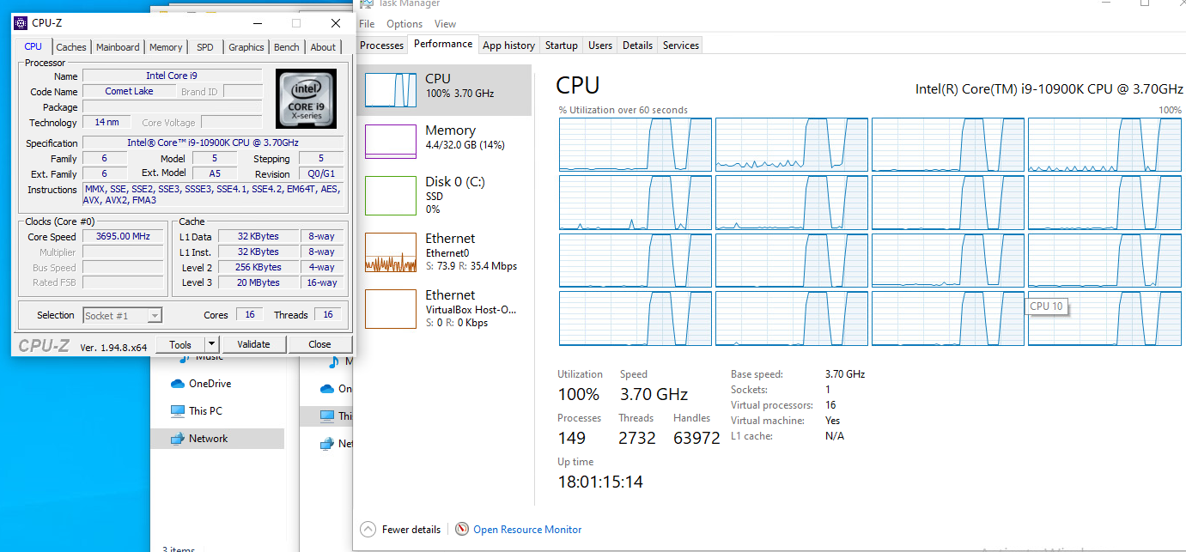Click the L1 Data value 32 KBytes
The image size is (1186, 552).
258,237
